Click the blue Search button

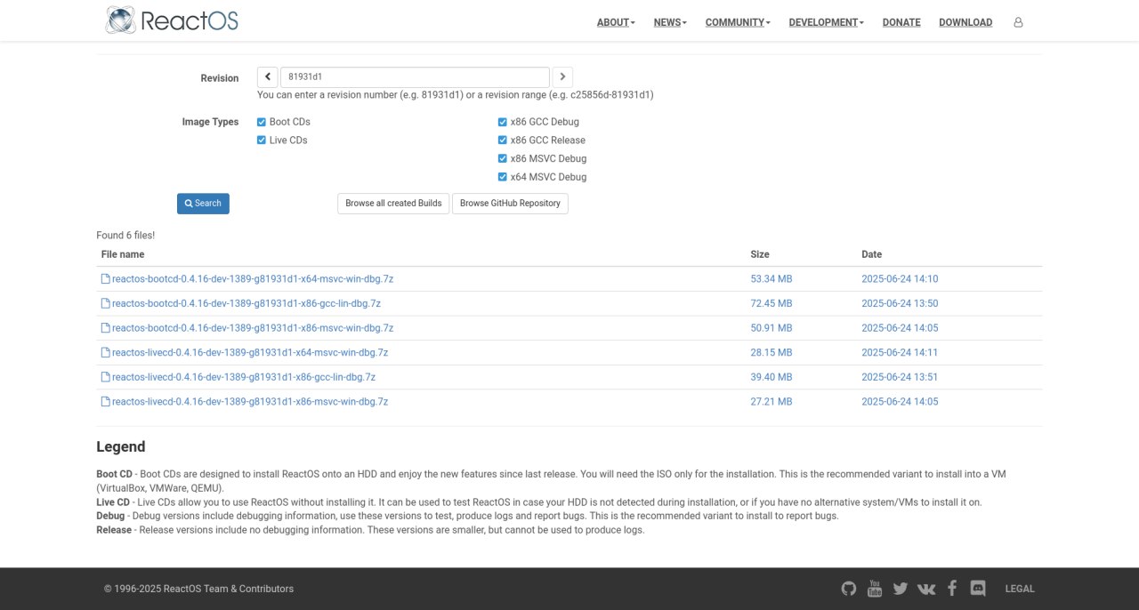tap(203, 204)
